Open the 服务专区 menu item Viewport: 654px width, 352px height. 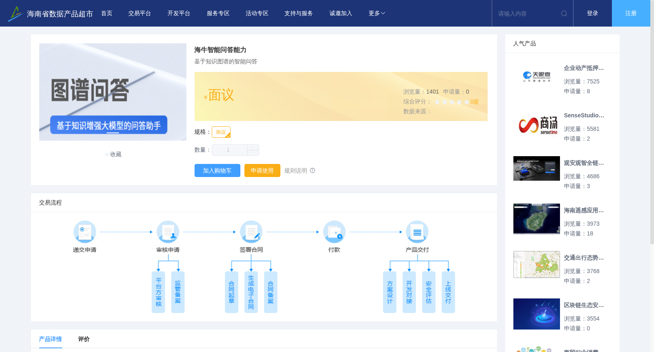[218, 13]
